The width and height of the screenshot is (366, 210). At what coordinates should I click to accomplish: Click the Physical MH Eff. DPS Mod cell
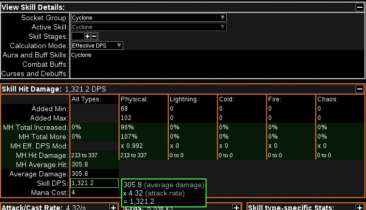143,146
